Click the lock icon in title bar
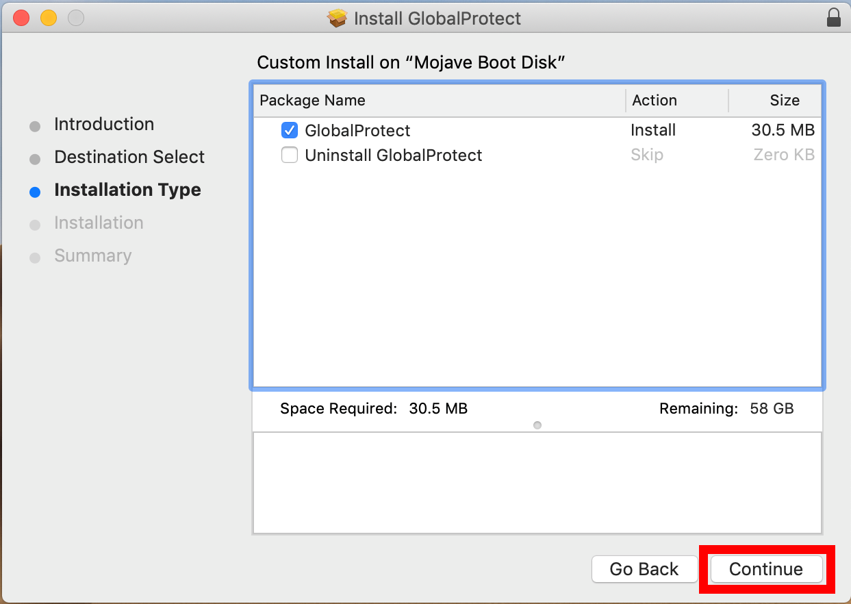The height and width of the screenshot is (604, 851). click(833, 17)
